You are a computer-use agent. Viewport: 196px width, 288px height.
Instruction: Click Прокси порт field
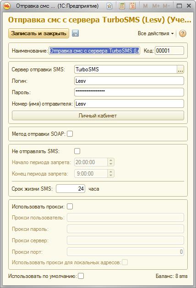click(x=125, y=252)
